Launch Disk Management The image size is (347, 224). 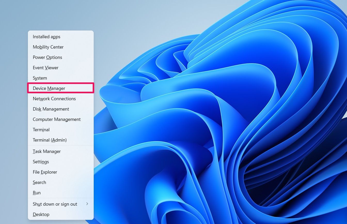click(x=51, y=109)
